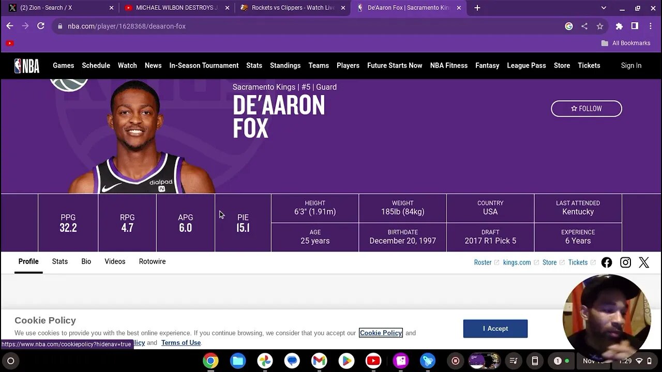
Task: Click the Google icon in address bar
Action: tap(569, 26)
